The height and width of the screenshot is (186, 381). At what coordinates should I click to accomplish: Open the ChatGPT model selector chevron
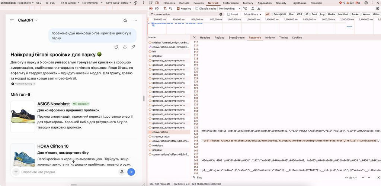click(36, 20)
